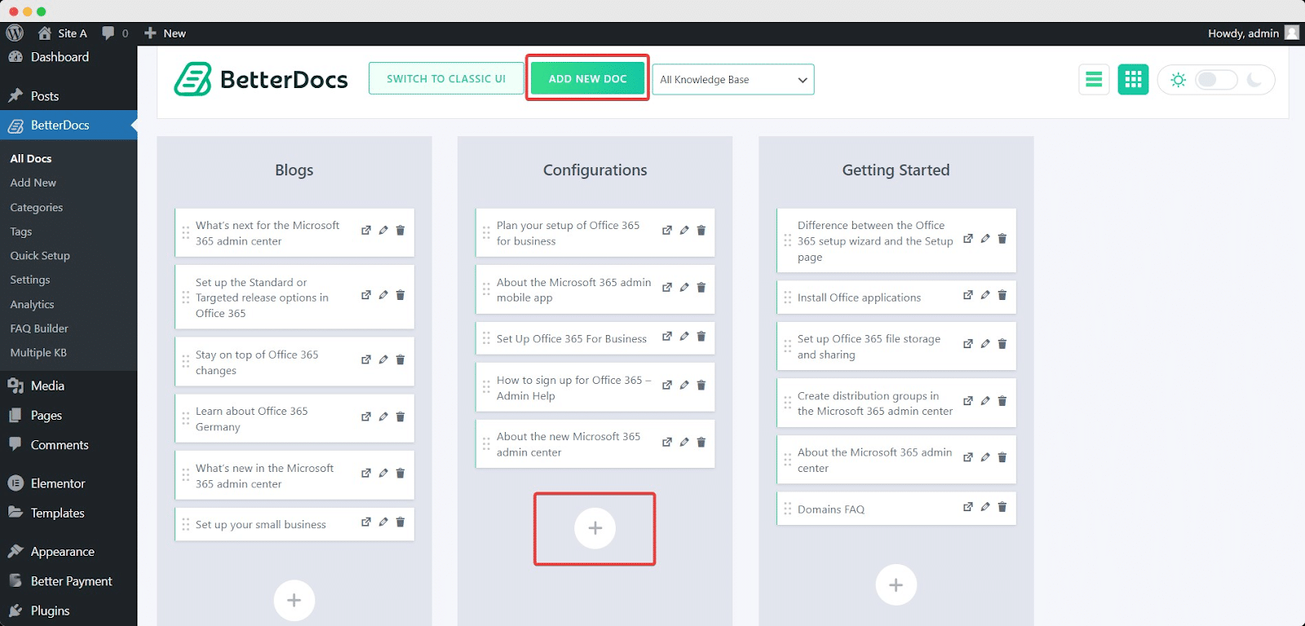
Task: Switch to list view layout icon
Action: click(1094, 79)
